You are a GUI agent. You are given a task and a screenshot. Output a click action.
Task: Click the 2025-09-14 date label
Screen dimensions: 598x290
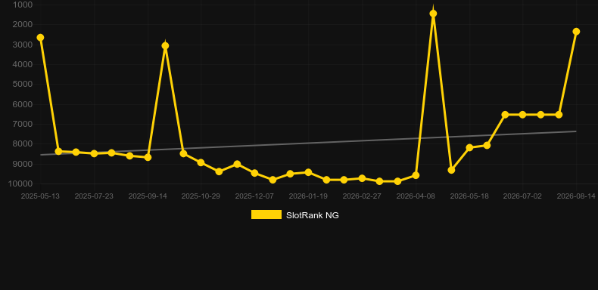coord(148,196)
